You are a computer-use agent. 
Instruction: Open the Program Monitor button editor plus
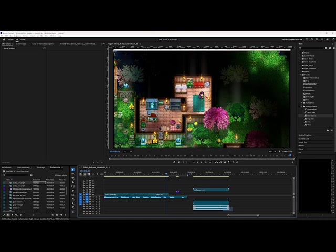click(x=292, y=162)
